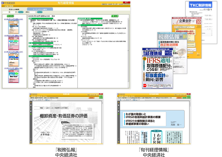Click the orange button in the 税務弘報 viewer header
Viewport: 222px width, 157px height.
[91, 98]
